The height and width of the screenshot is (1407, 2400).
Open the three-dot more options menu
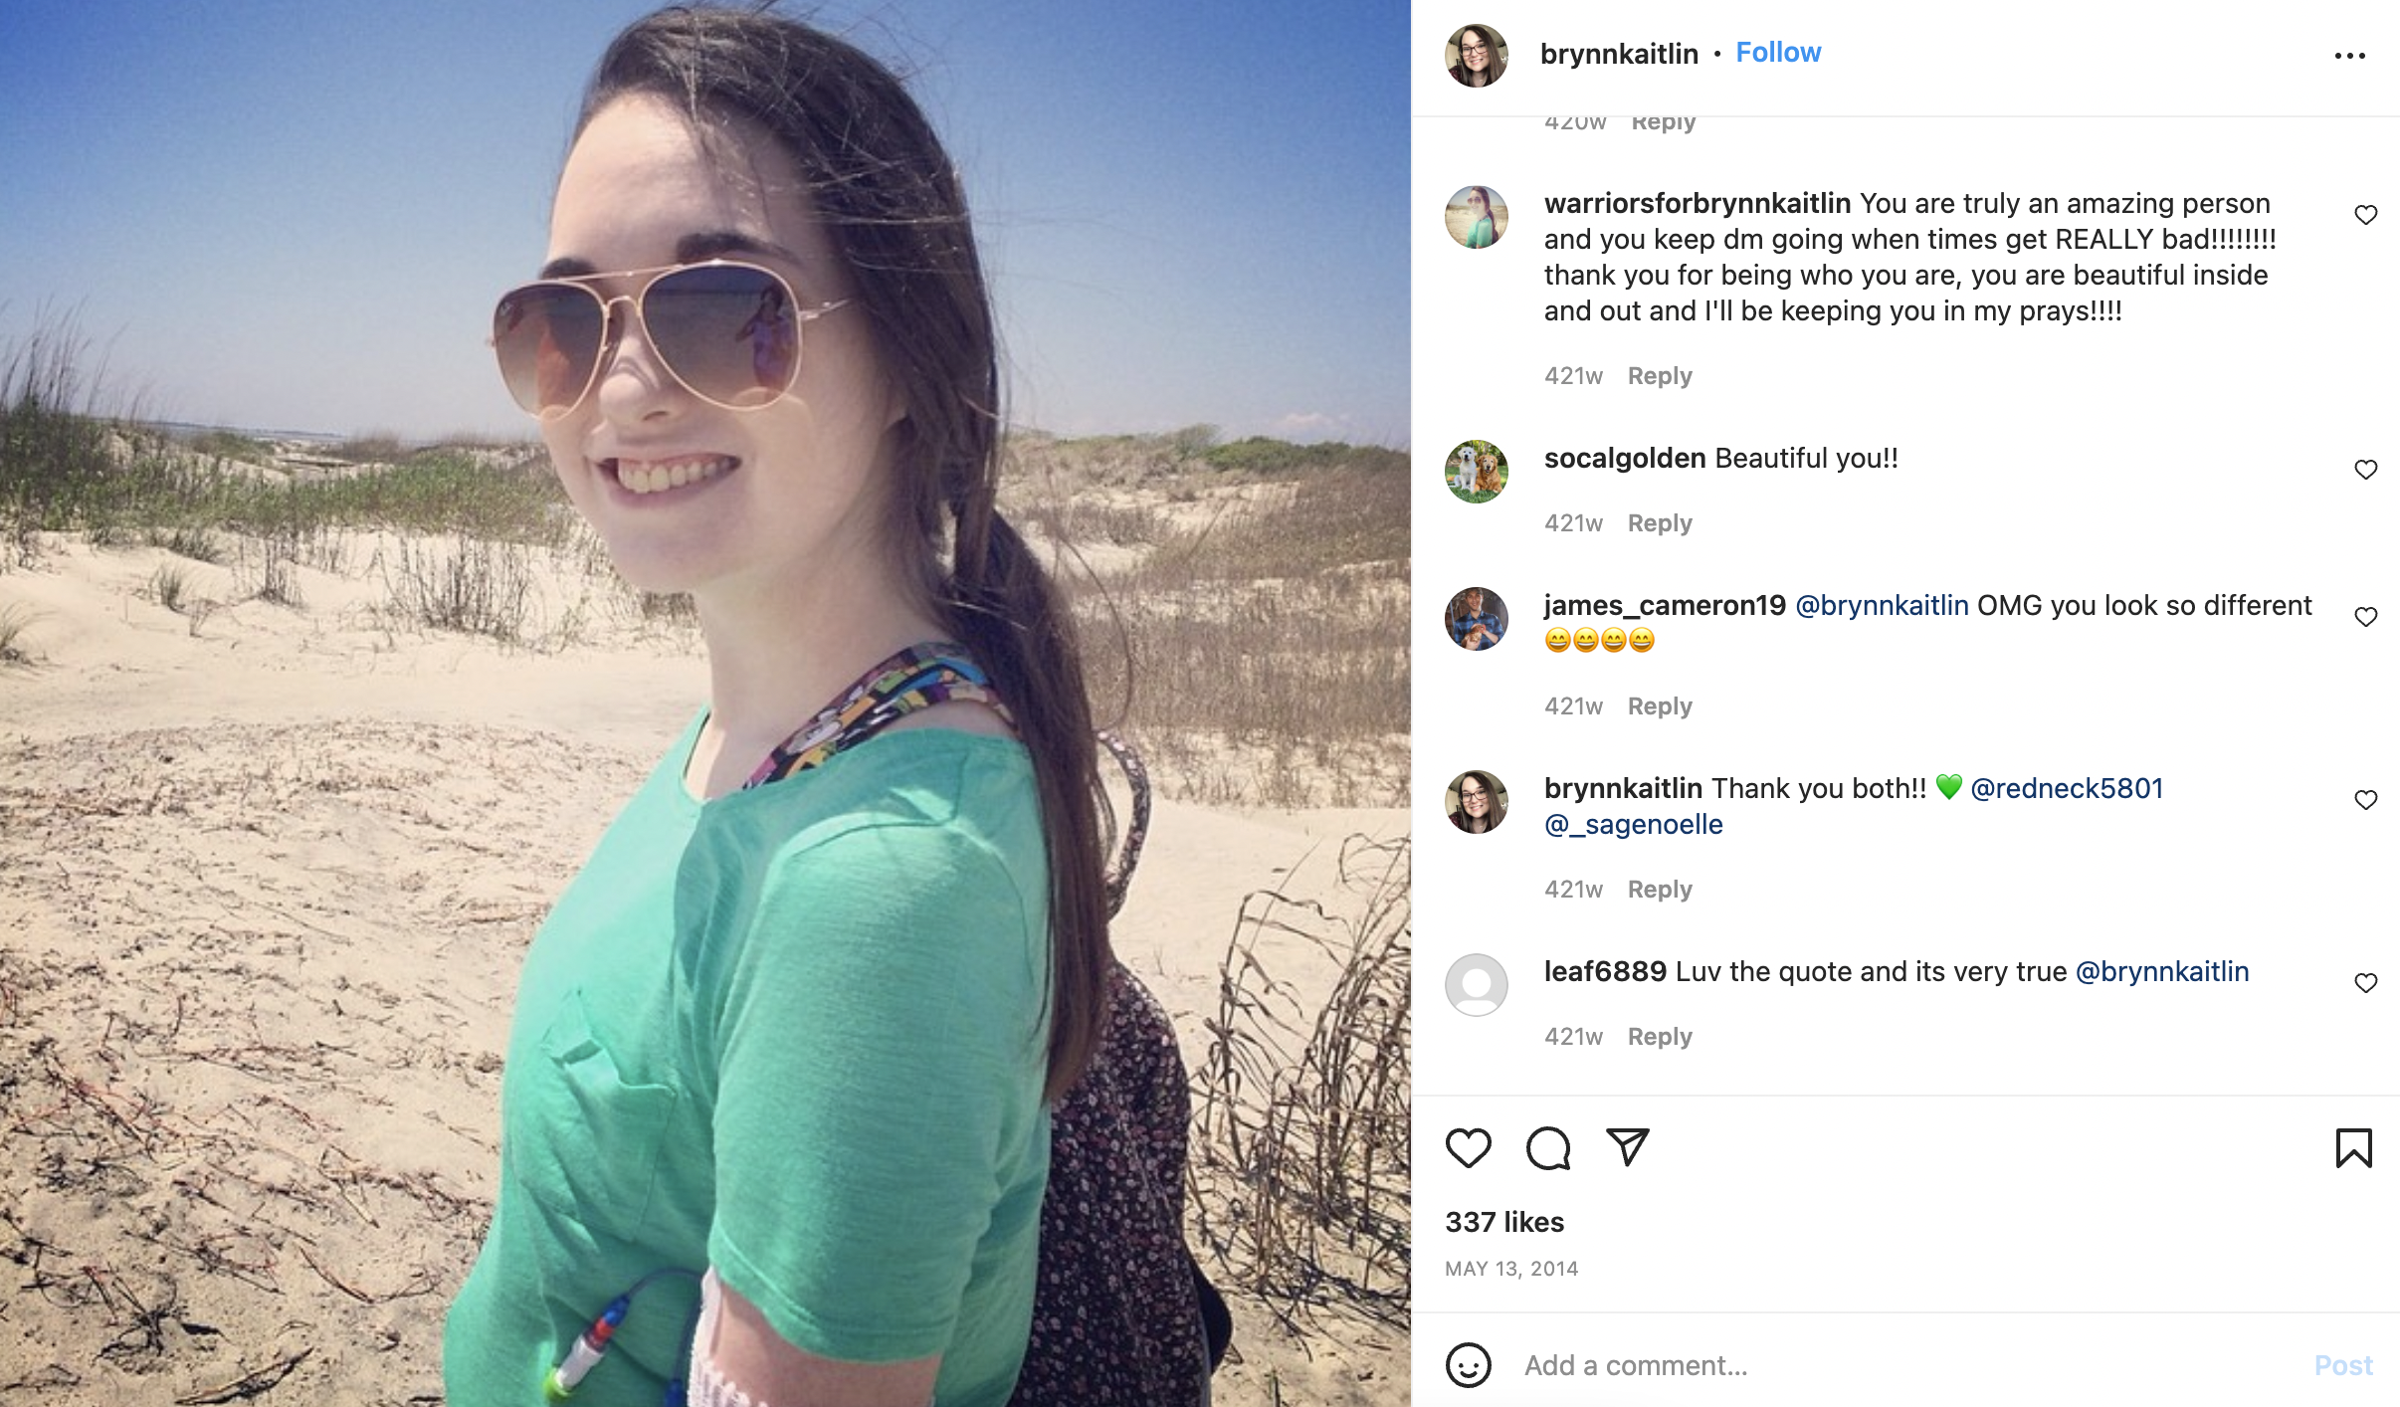tap(2349, 56)
